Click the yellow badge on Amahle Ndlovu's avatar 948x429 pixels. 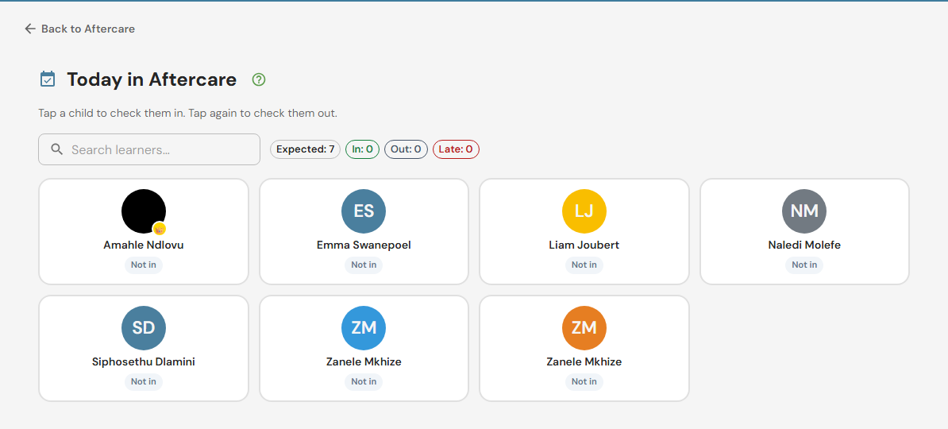coord(159,229)
